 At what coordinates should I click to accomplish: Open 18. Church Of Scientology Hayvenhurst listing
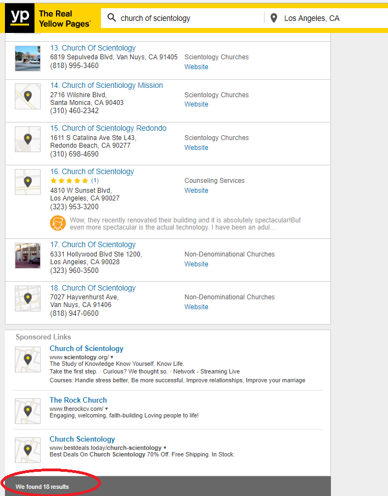tap(93, 288)
